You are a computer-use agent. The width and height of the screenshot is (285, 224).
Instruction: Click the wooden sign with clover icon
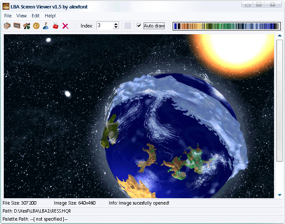(27, 26)
